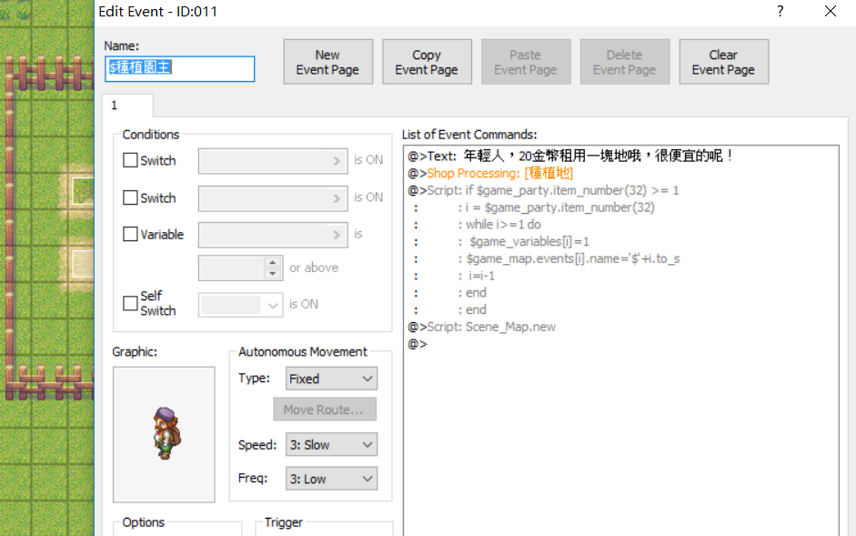Click the event Graphic character preview
This screenshot has height=536, width=856.
click(x=164, y=434)
